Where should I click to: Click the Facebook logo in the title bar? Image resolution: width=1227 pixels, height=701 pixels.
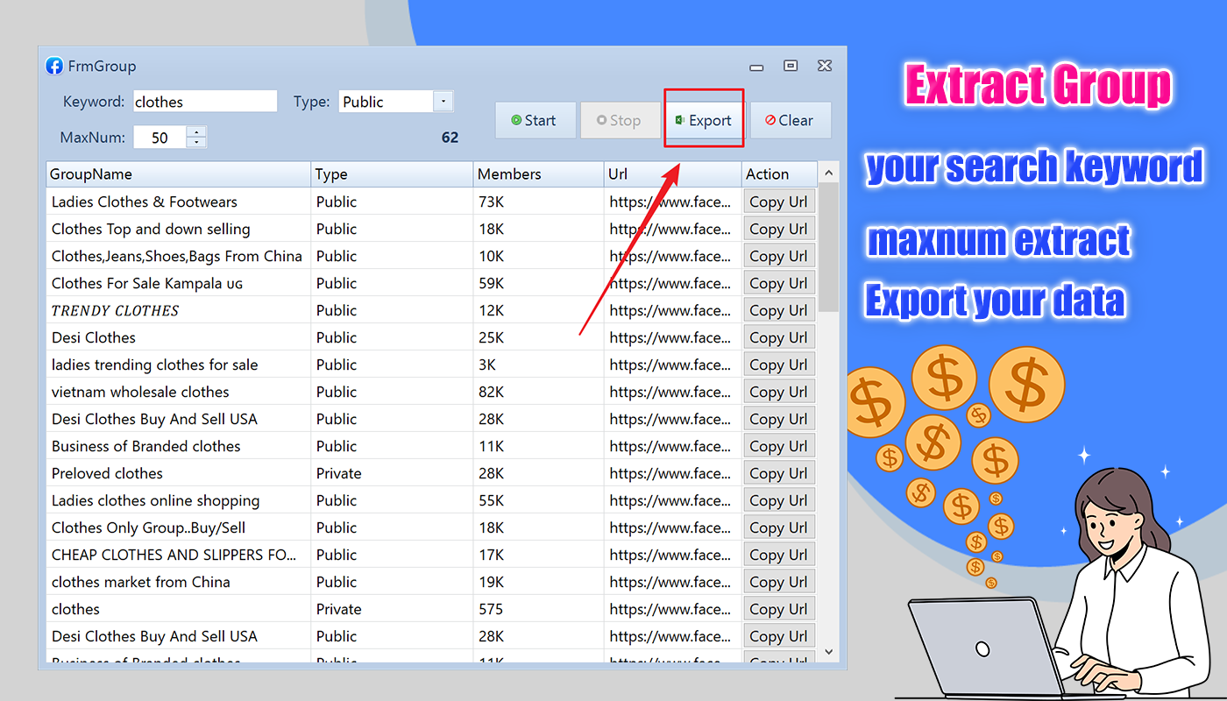(x=54, y=66)
